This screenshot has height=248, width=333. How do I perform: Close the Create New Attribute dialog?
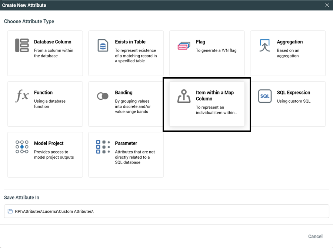(x=327, y=5)
